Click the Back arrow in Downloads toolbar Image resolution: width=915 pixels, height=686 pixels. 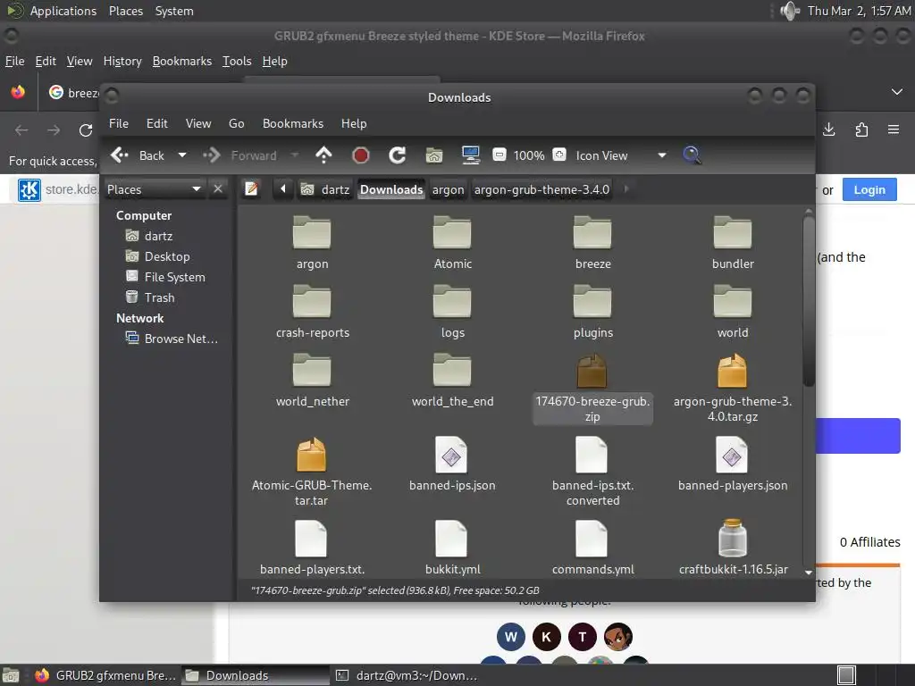120,155
